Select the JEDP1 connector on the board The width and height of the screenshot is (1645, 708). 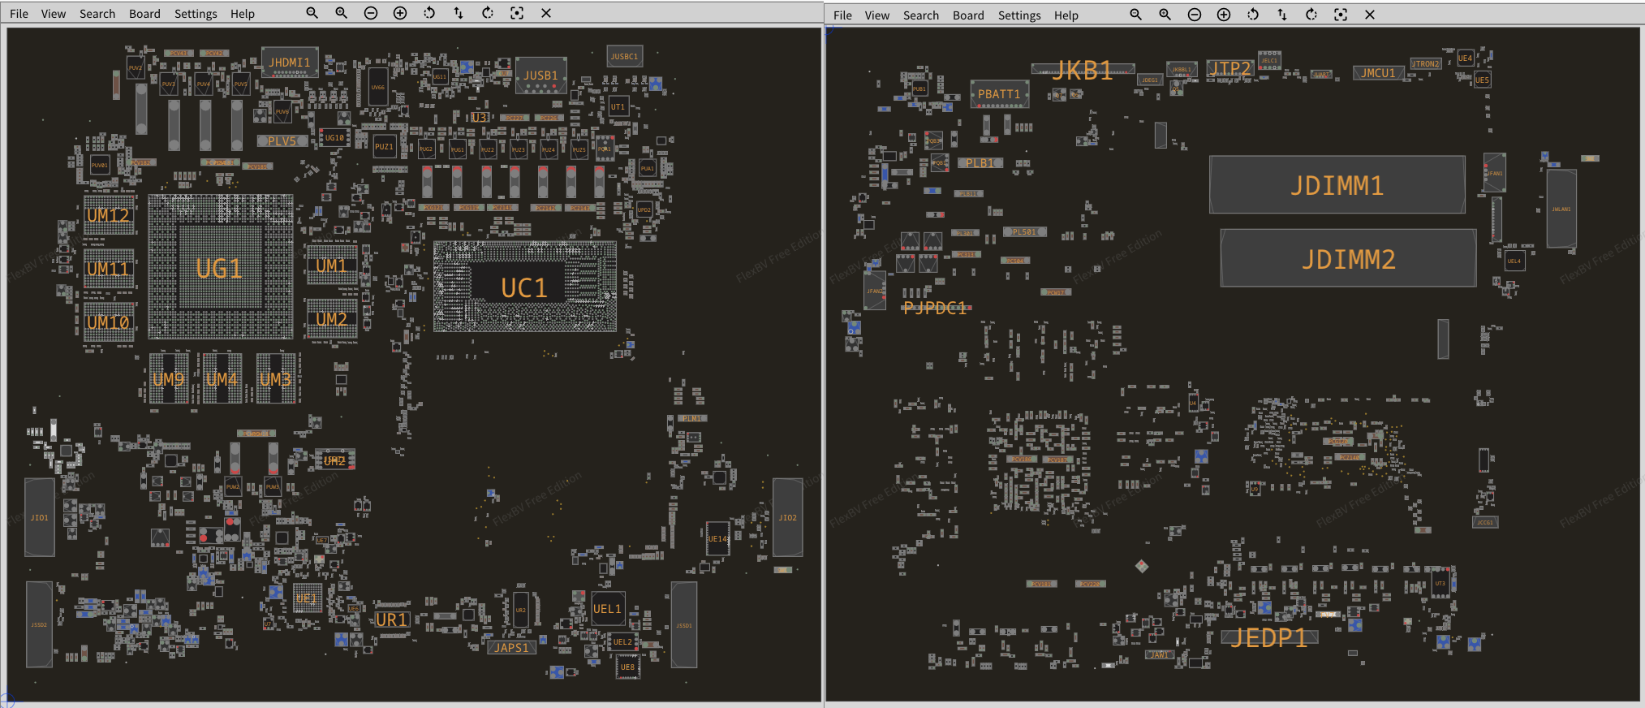point(1269,637)
